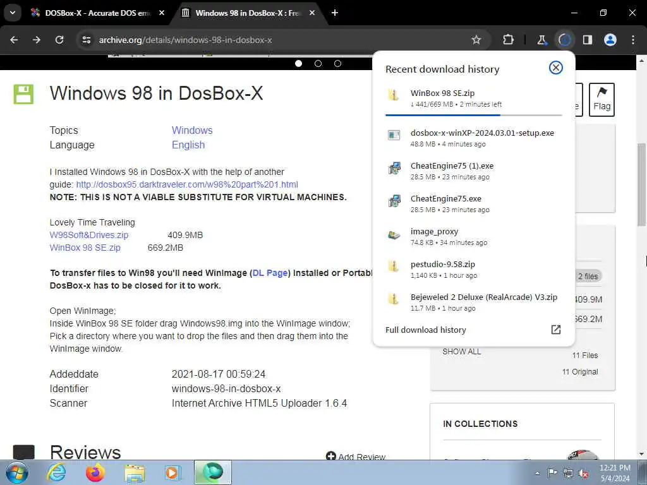Open image_proxy download entry

coord(473,236)
